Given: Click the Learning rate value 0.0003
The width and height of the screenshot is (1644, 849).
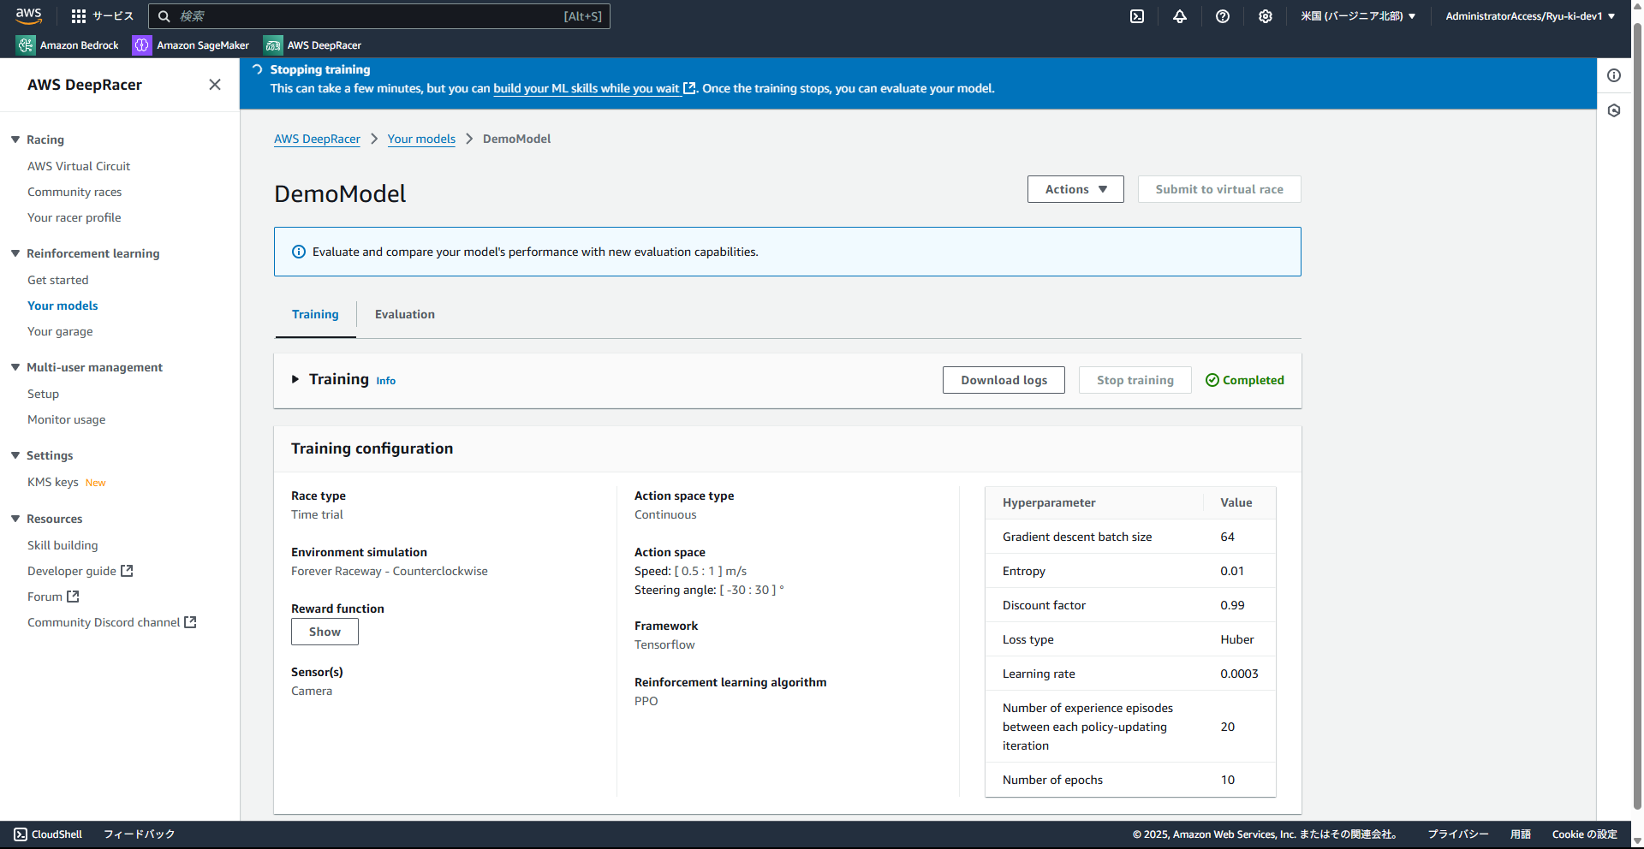Looking at the screenshot, I should tap(1239, 674).
